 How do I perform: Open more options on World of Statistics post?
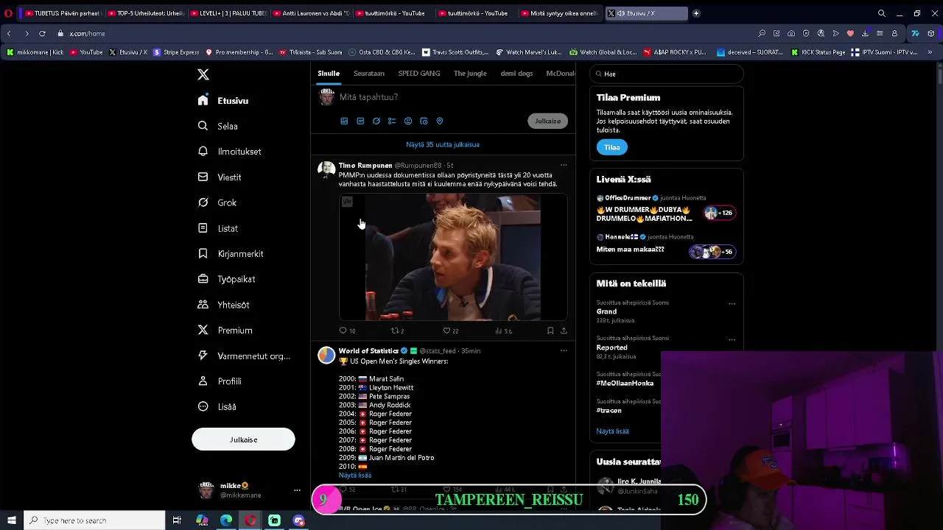tap(564, 351)
